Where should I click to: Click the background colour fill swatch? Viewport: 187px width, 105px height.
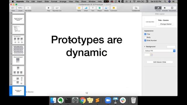147,55
